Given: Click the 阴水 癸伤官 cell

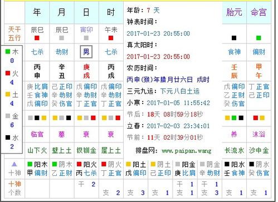Looking at the screenshot, I should coord(259,169).
